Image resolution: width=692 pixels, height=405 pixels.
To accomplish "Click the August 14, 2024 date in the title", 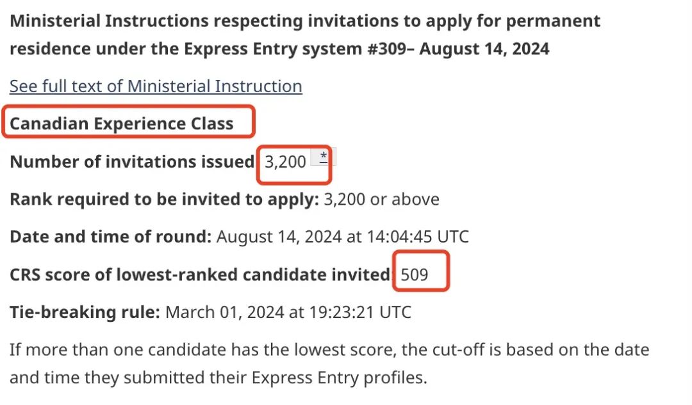I will [x=484, y=49].
